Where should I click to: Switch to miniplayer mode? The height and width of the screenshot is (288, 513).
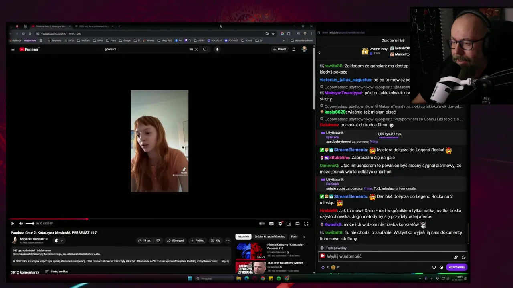click(x=289, y=224)
